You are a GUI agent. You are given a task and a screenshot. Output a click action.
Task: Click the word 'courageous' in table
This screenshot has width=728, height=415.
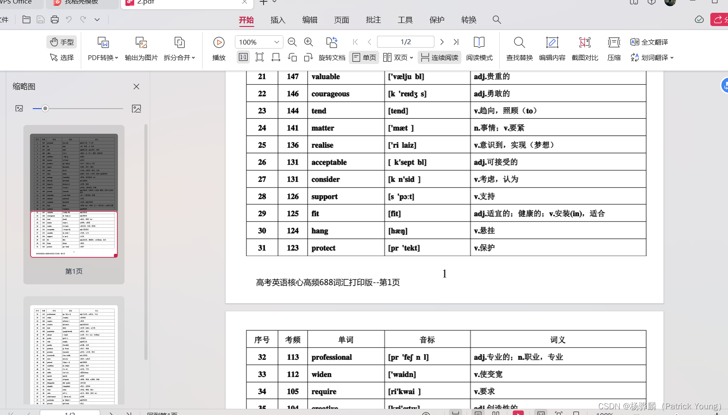[x=330, y=94]
